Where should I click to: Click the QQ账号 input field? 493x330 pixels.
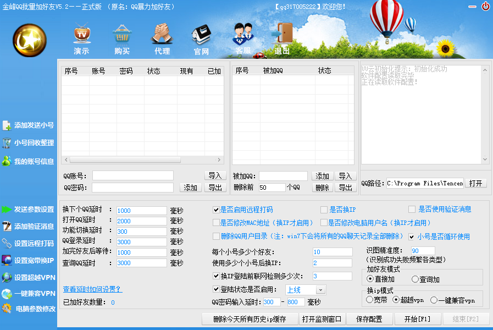[x=132, y=175]
